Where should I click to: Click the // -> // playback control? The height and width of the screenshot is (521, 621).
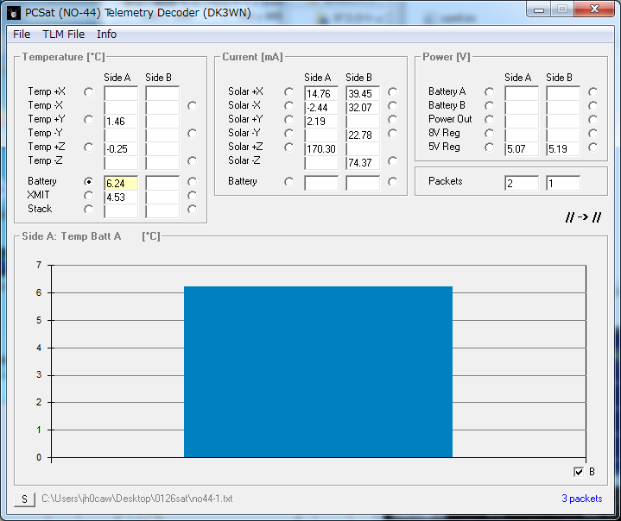coord(583,217)
